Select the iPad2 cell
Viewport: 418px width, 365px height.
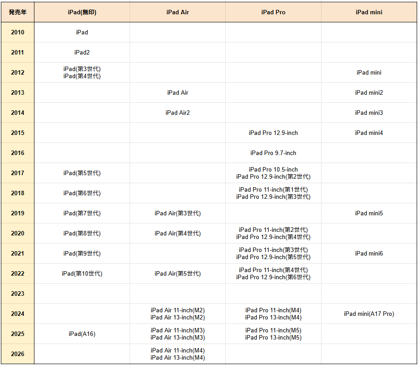point(82,52)
